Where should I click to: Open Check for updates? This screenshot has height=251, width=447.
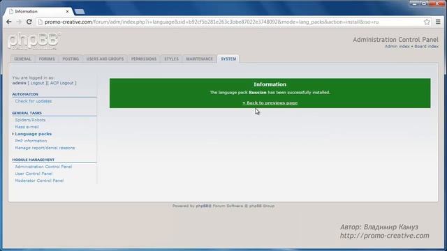(x=34, y=101)
